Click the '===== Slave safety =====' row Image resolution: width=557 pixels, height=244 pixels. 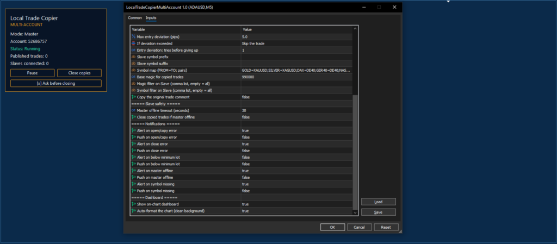(242, 104)
